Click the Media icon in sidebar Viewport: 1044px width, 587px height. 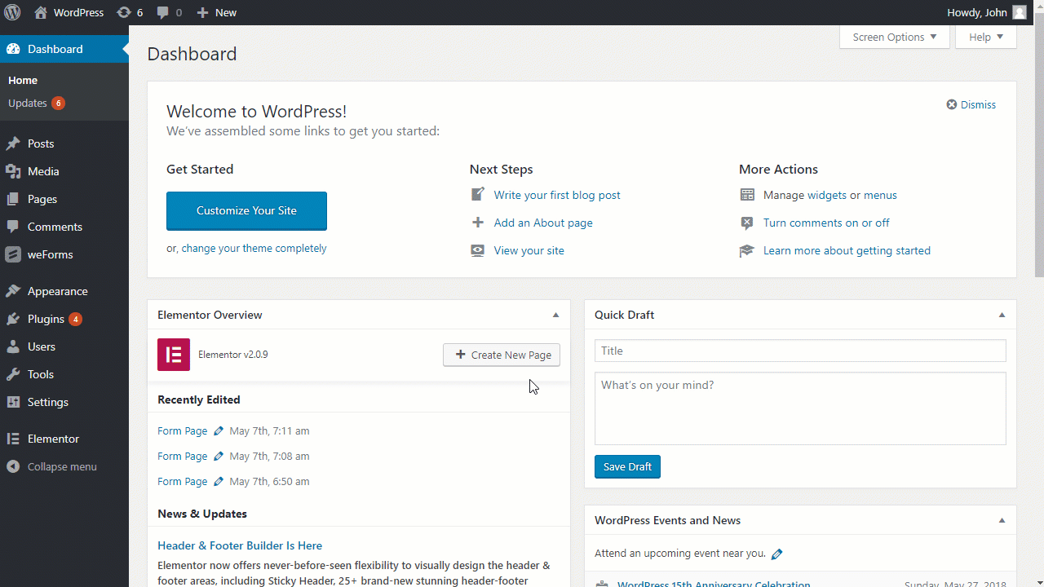click(13, 171)
